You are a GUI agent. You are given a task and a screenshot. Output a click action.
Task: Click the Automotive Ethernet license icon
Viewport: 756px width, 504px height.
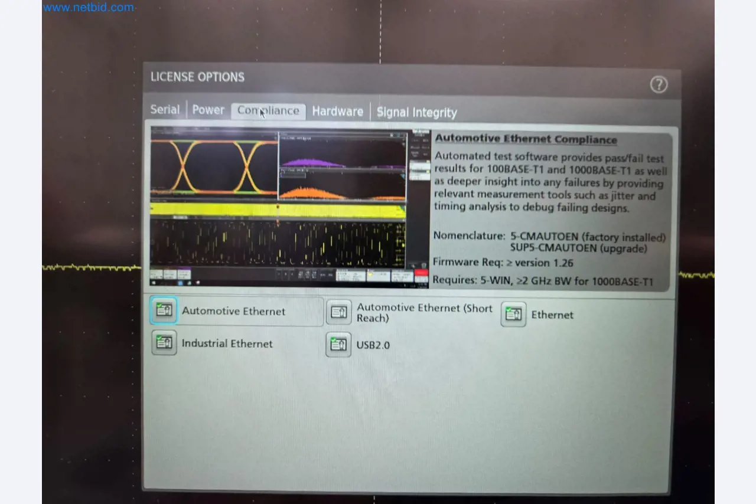[x=164, y=310]
